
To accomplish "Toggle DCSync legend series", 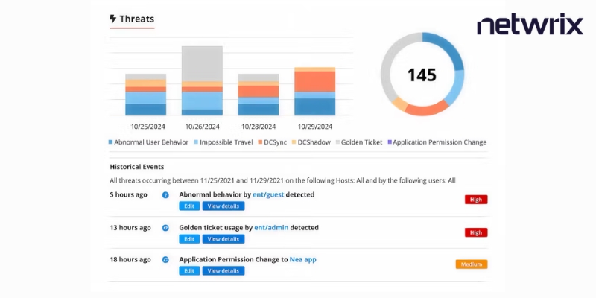I will click(x=272, y=142).
